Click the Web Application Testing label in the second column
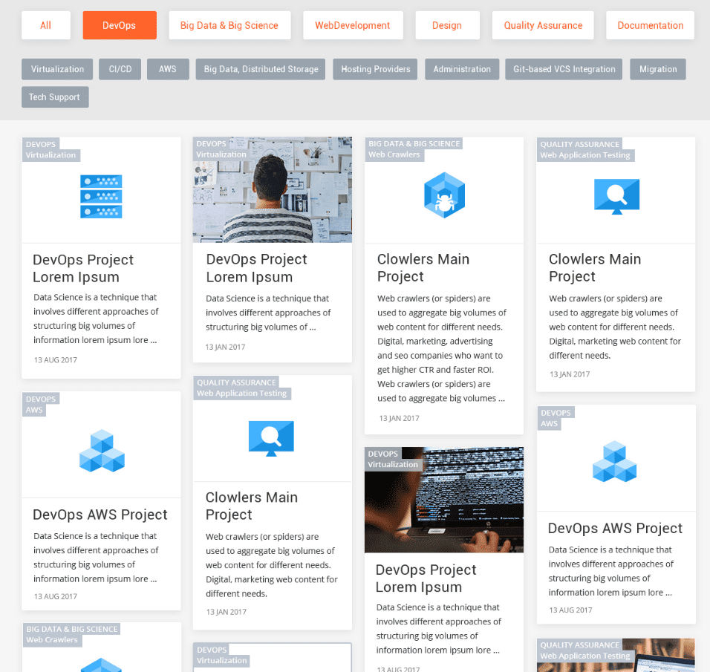 (242, 393)
